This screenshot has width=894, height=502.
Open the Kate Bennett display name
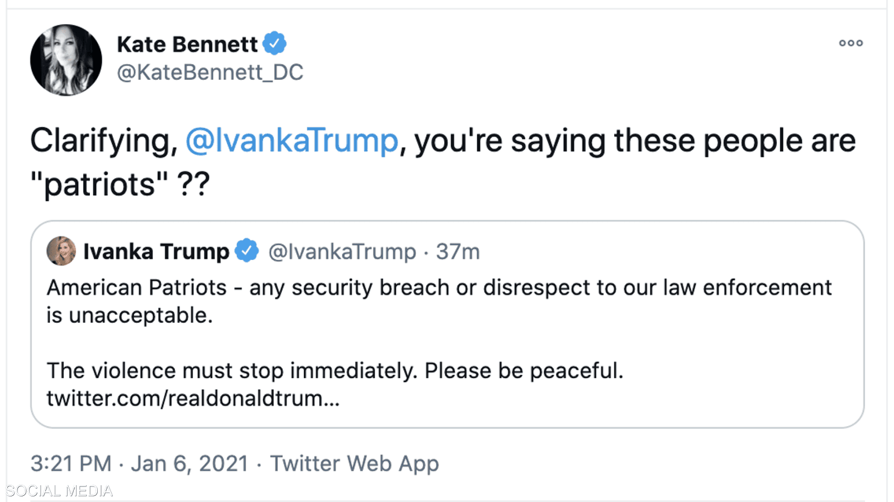click(187, 44)
